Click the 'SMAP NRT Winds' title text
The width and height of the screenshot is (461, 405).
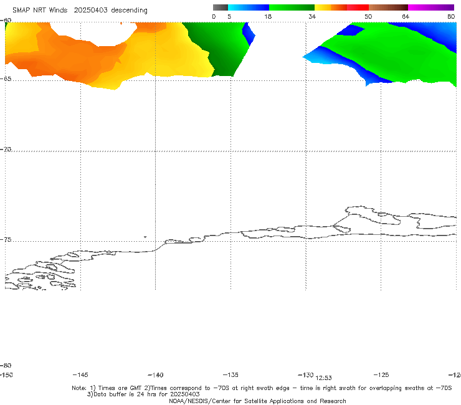click(40, 11)
